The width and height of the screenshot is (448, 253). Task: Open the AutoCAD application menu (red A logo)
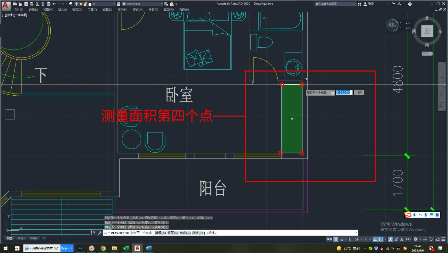(5, 4)
